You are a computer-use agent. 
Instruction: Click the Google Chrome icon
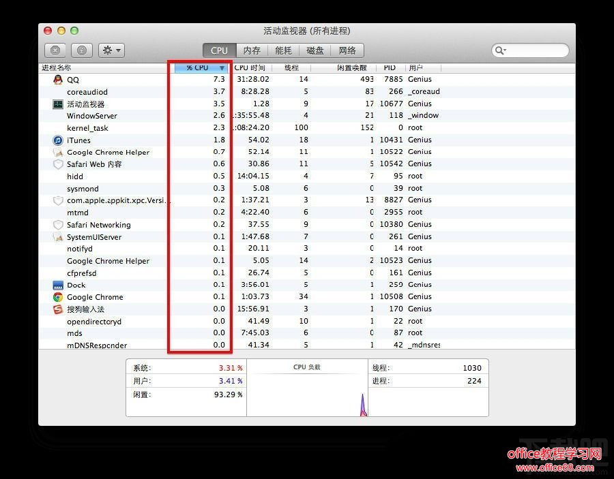pyautogui.click(x=58, y=297)
